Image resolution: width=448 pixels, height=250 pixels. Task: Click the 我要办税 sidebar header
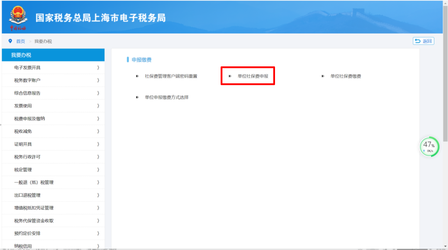coord(53,55)
